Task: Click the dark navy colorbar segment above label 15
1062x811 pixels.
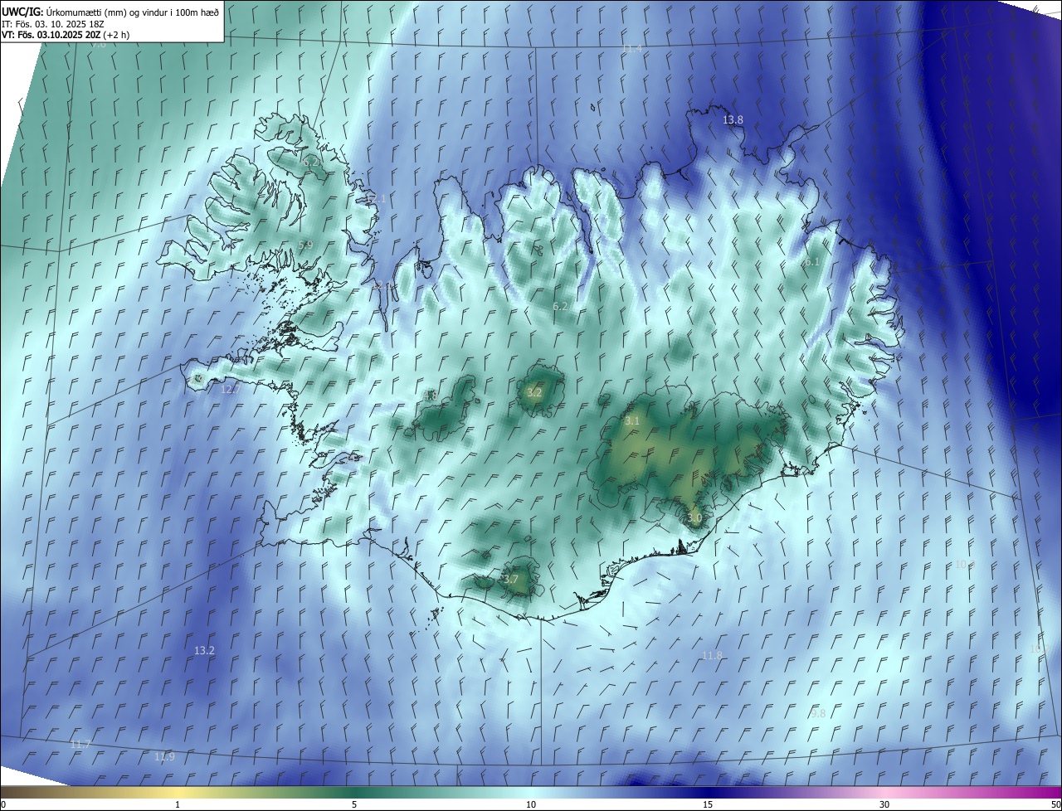Action: pyautogui.click(x=708, y=792)
